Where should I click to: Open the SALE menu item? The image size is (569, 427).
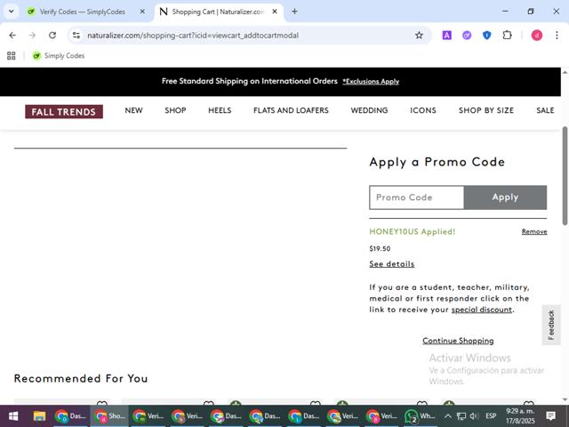(545, 110)
